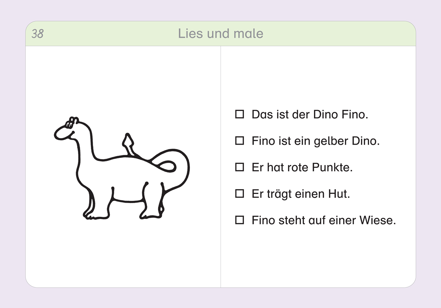Click the card number 38
The height and width of the screenshot is (308, 441).
coord(37,34)
